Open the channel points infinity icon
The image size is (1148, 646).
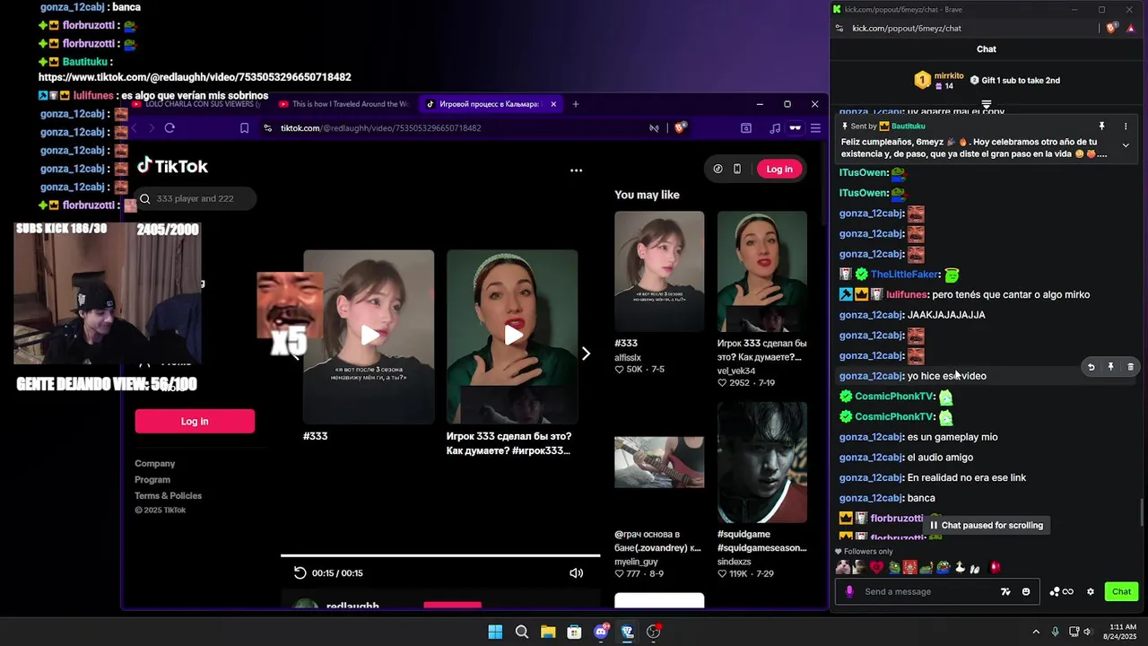pos(1062,591)
